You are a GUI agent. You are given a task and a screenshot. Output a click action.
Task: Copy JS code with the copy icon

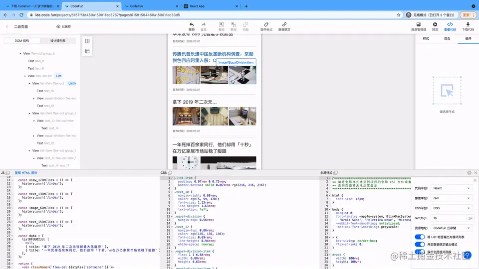pyautogui.click(x=8, y=173)
